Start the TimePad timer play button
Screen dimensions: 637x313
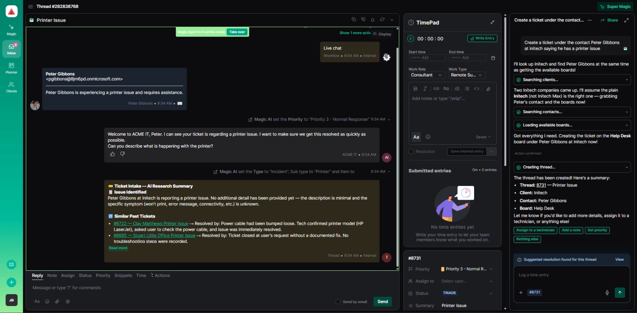[411, 39]
